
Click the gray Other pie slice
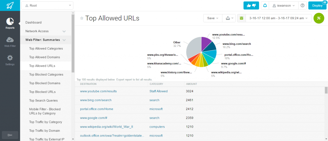[x=193, y=48]
